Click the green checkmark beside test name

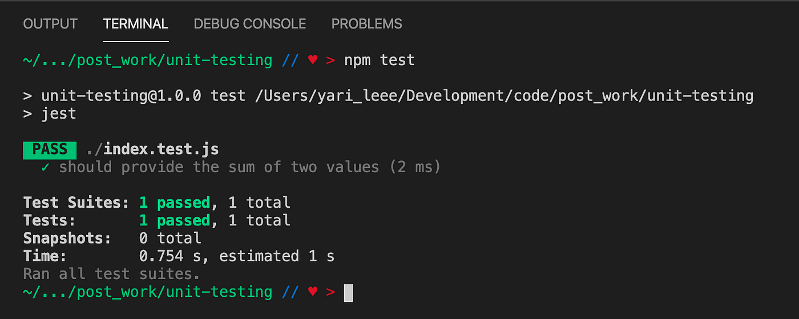click(x=45, y=167)
